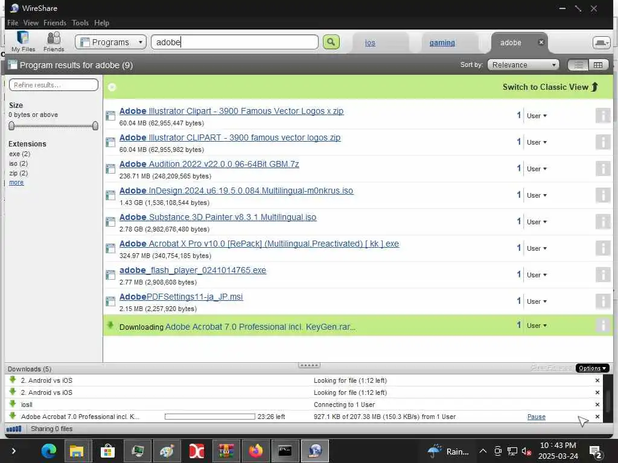This screenshot has width=618, height=463.
Task: Filter results by iso extension
Action: tap(18, 163)
